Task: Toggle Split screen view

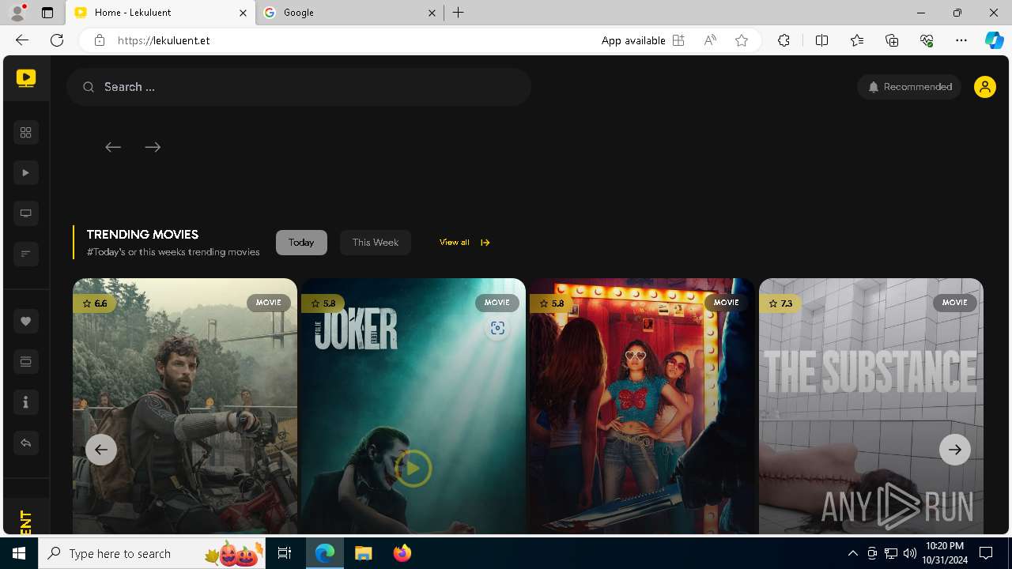Action: 821,40
